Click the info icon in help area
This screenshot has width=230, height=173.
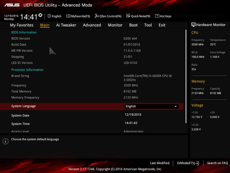click(x=5, y=141)
